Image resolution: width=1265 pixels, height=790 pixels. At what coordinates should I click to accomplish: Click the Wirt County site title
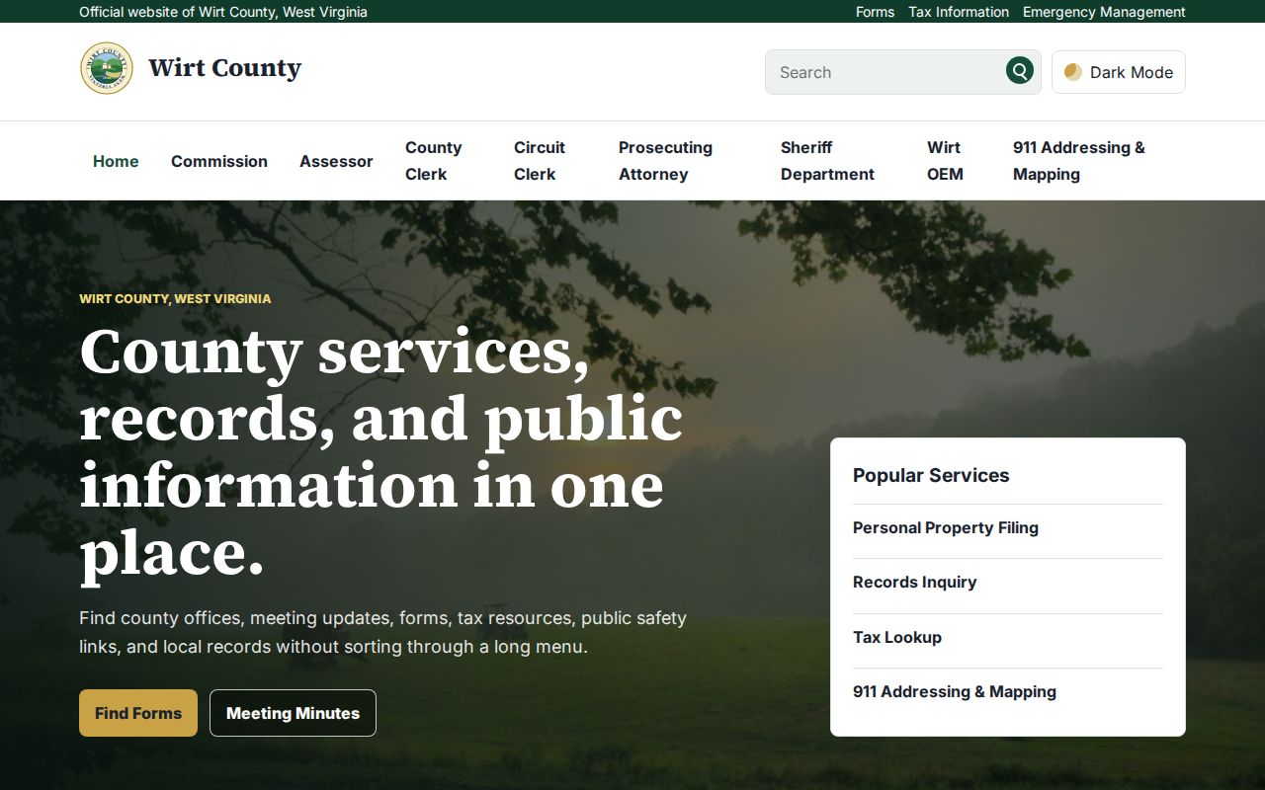[x=225, y=68]
